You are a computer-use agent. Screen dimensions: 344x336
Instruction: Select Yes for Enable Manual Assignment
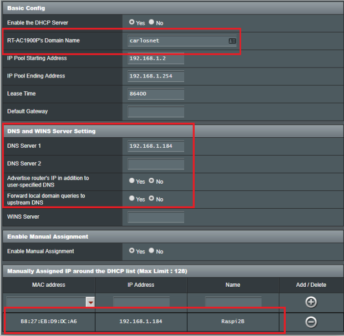click(x=131, y=250)
